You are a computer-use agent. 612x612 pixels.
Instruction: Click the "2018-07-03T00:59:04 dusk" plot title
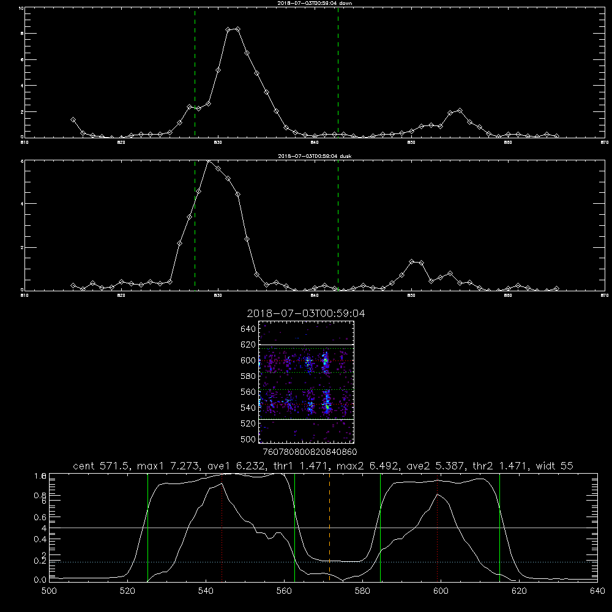pos(315,156)
